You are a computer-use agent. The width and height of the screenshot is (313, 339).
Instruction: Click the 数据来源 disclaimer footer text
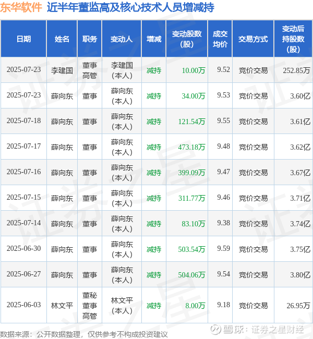[83, 334]
